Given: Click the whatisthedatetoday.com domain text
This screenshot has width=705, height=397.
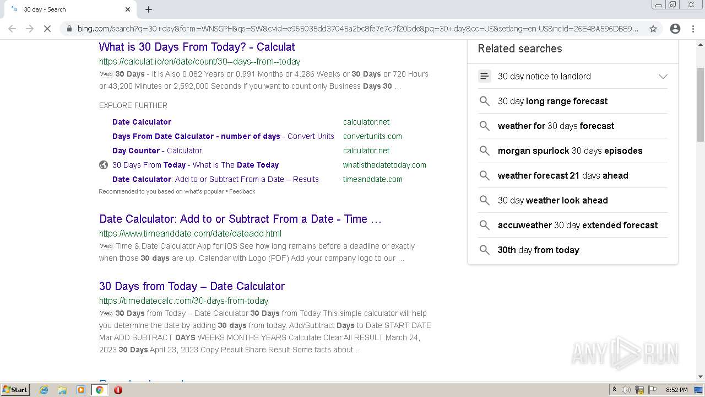Looking at the screenshot, I should click(384, 165).
